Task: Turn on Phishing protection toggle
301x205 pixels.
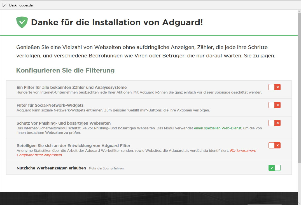Action: 274,123
